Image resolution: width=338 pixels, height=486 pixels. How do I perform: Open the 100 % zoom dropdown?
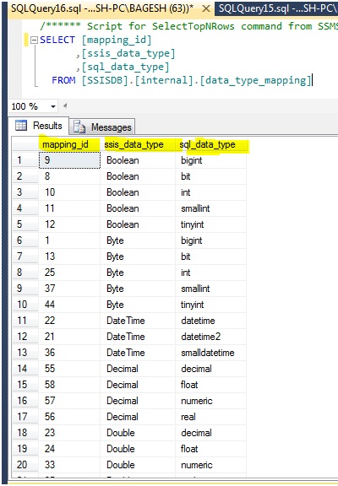pos(53,106)
